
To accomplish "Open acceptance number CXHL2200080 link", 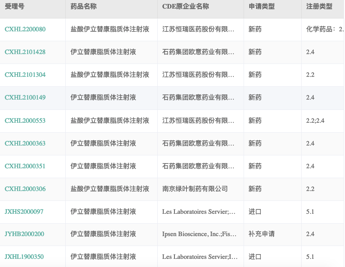I will pos(25,30).
